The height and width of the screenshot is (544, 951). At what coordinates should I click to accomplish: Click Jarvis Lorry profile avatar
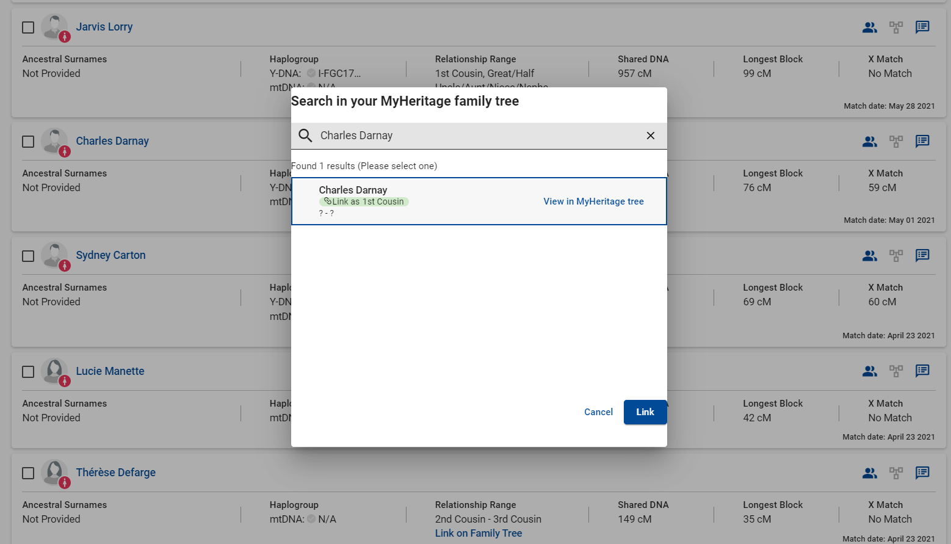pos(55,27)
